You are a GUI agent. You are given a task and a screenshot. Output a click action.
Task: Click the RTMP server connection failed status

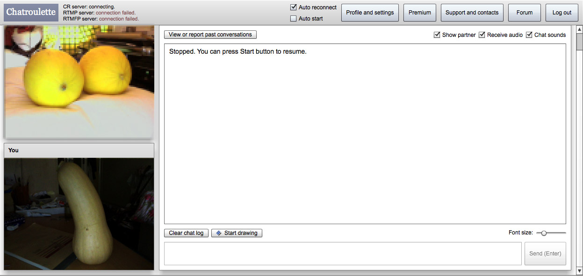[99, 13]
